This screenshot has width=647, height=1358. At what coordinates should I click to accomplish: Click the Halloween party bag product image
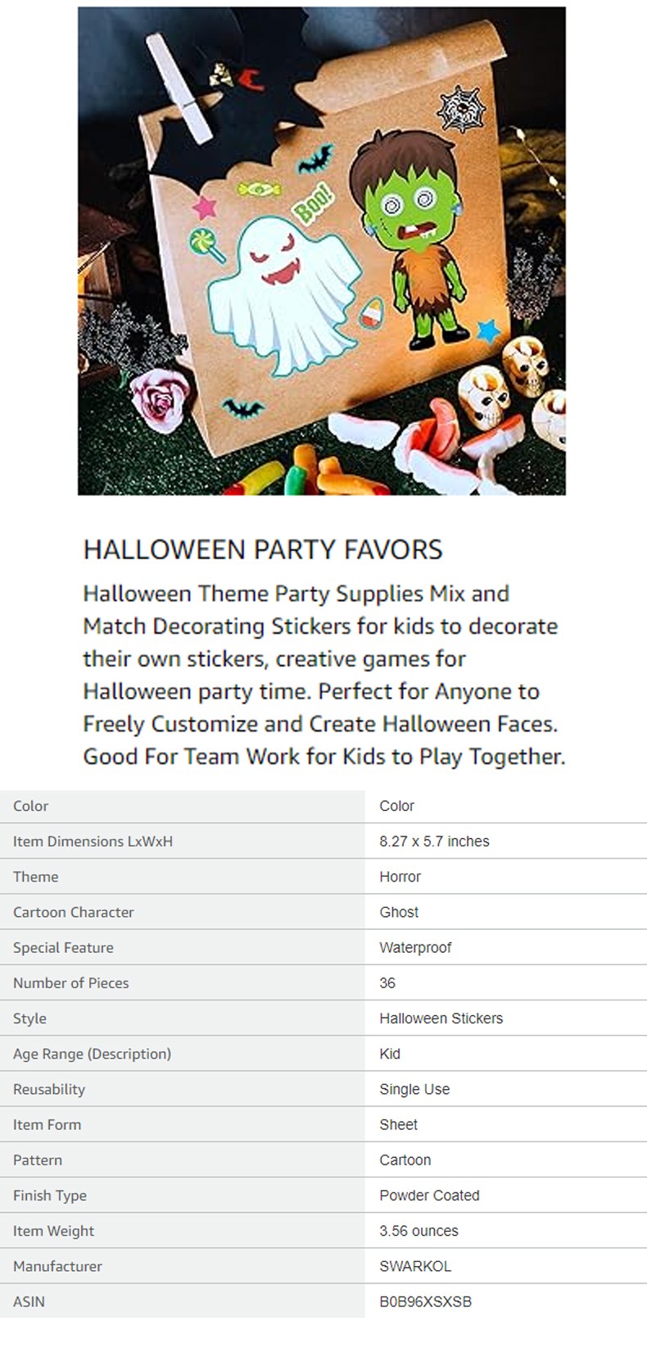(x=321, y=251)
